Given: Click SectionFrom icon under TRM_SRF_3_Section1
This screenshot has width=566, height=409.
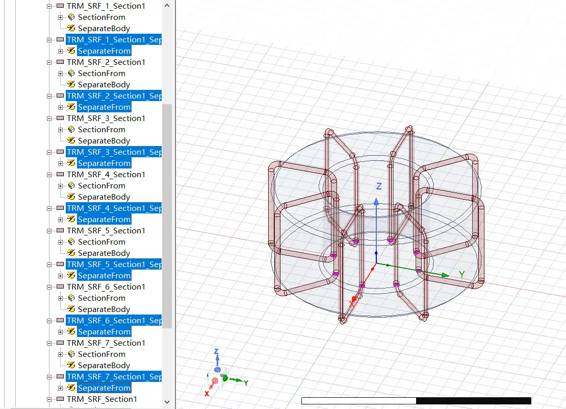Looking at the screenshot, I should click(x=71, y=129).
